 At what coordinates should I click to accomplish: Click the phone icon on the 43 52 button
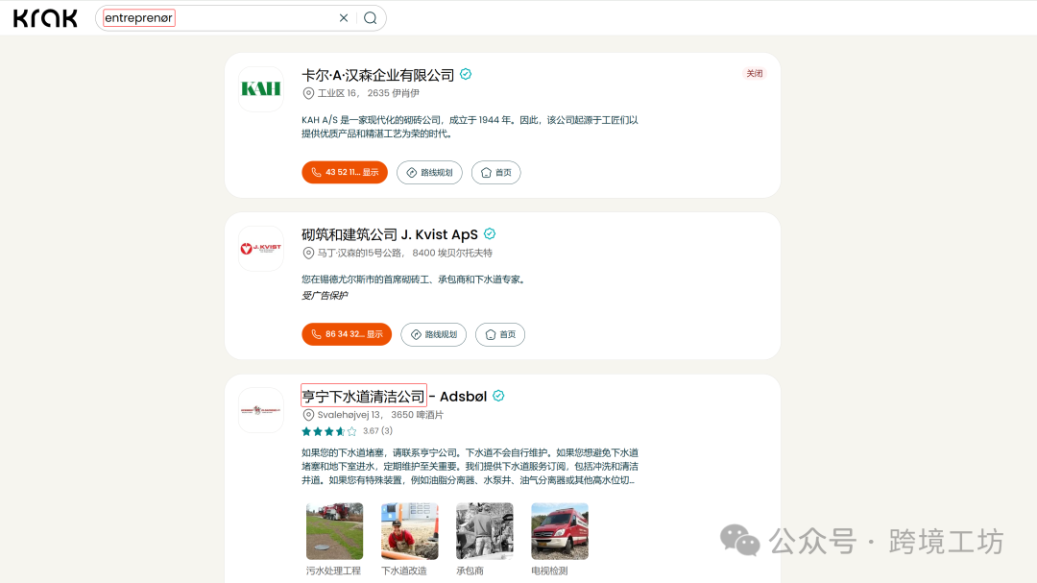[x=316, y=172]
